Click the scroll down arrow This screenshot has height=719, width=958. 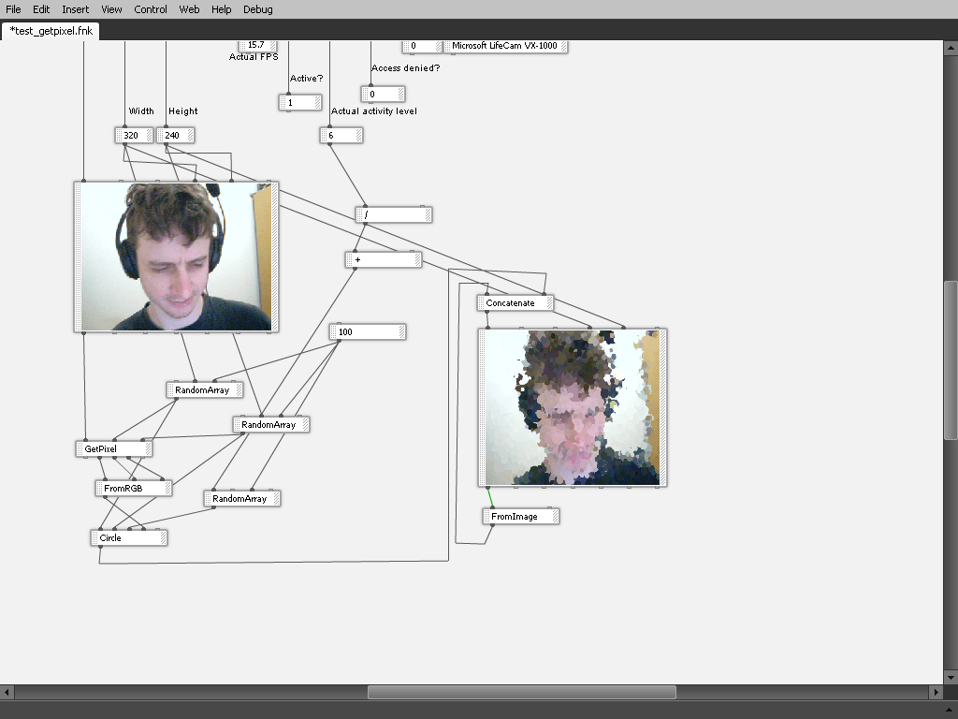(x=951, y=677)
